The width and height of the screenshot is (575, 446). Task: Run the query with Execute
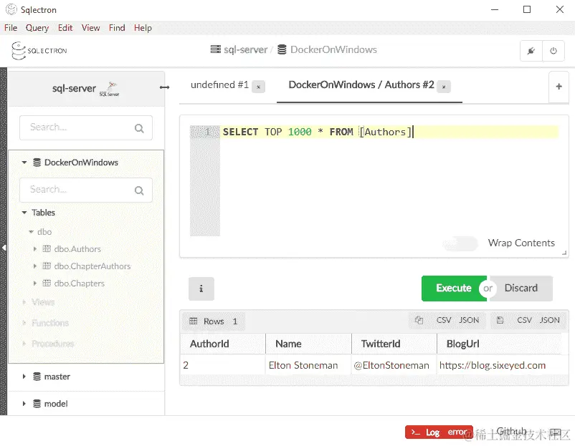click(x=454, y=289)
